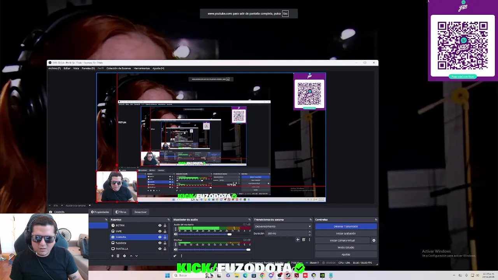
Task: Click the Desactivar button
Action: pyautogui.click(x=140, y=212)
